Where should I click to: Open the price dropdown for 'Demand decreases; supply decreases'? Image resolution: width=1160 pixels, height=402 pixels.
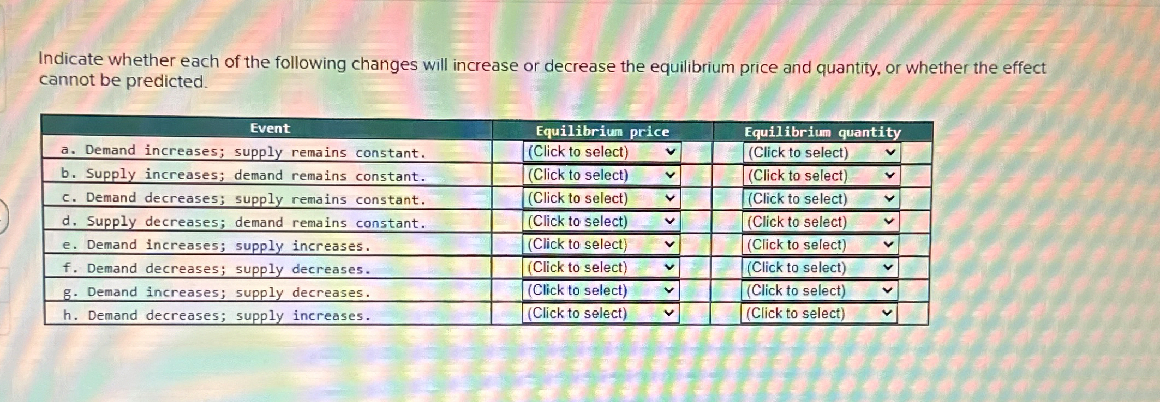[600, 267]
